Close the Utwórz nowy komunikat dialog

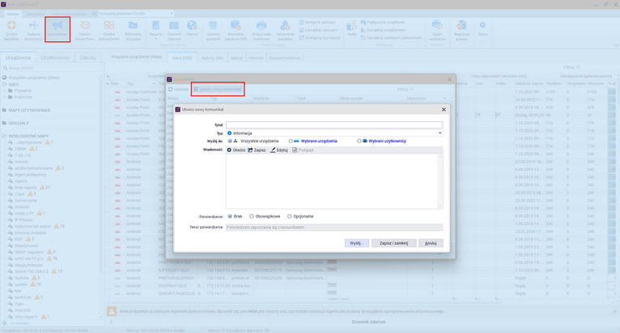444,109
